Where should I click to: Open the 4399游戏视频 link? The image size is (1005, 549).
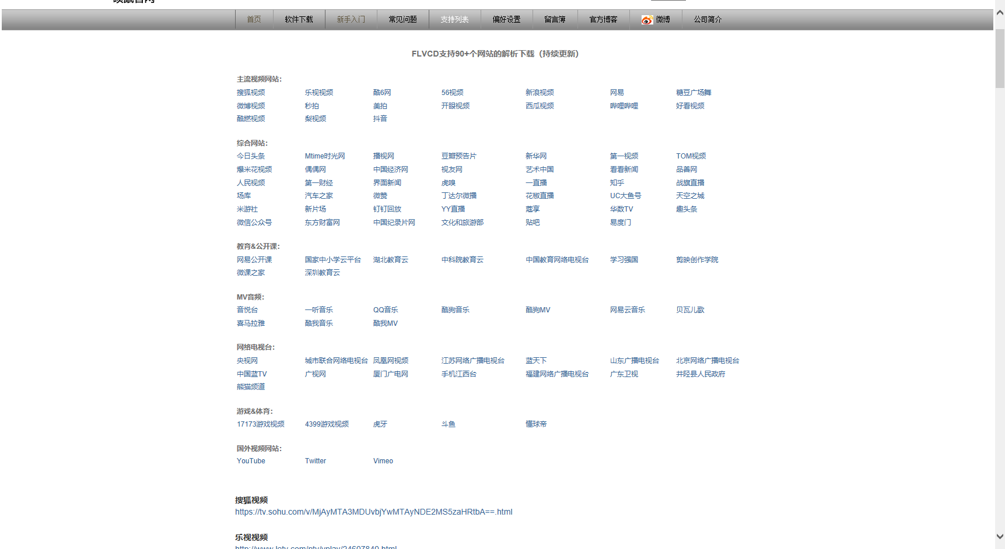(327, 424)
